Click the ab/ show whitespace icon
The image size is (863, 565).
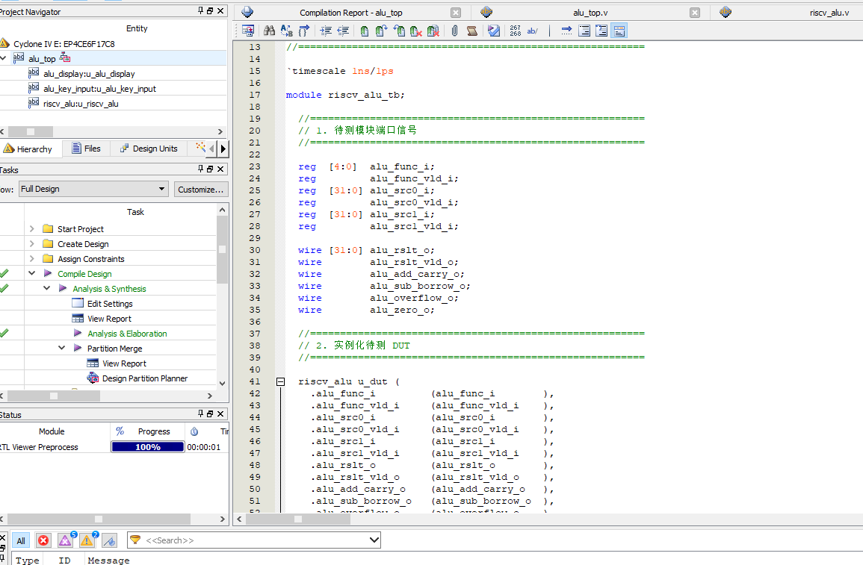532,31
